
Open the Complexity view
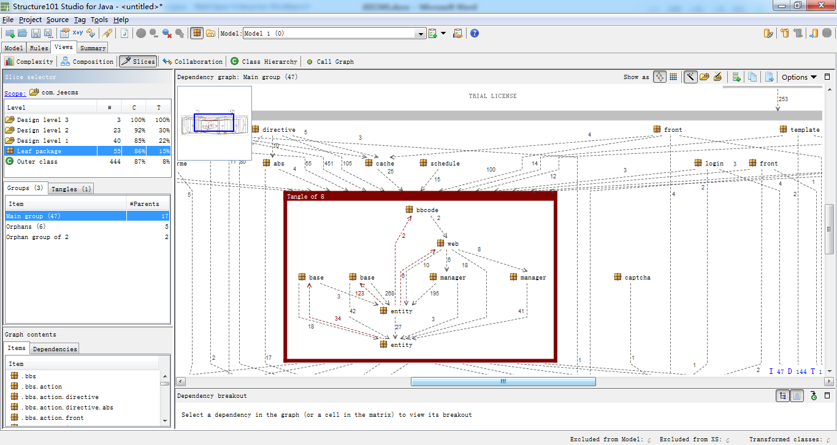29,61
